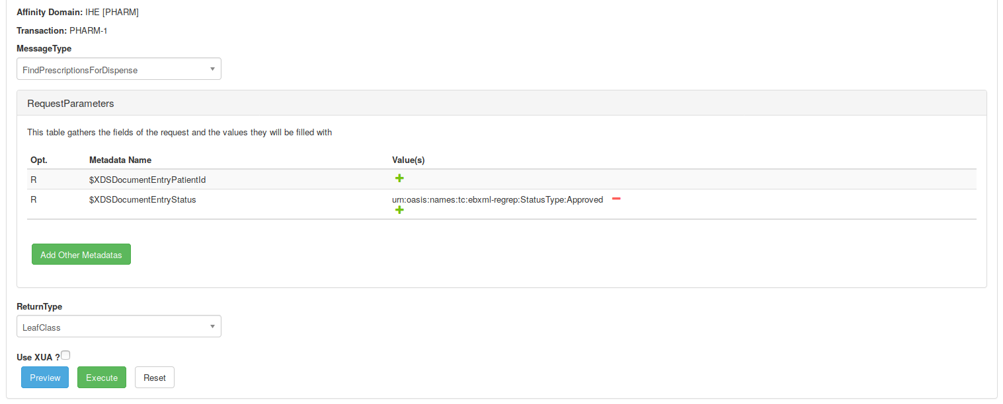Click the RequestParameters panel header
Screen dimensions: 1003x404
coord(71,104)
